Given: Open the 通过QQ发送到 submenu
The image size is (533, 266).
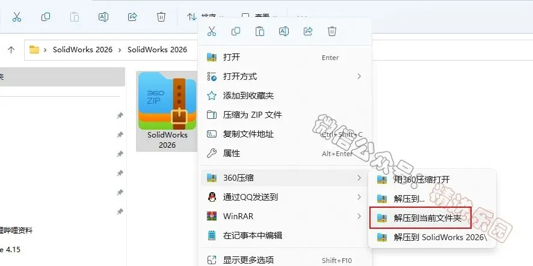Looking at the screenshot, I should pos(285,197).
